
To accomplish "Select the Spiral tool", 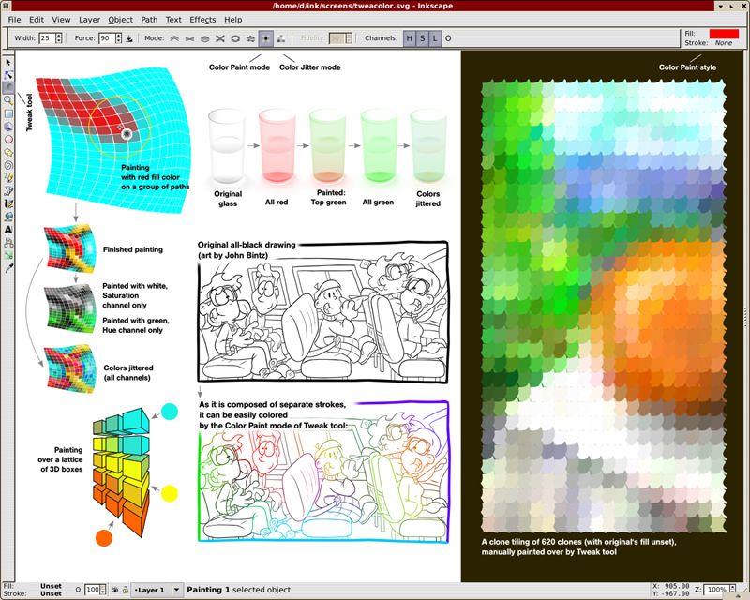I will pos(8,164).
